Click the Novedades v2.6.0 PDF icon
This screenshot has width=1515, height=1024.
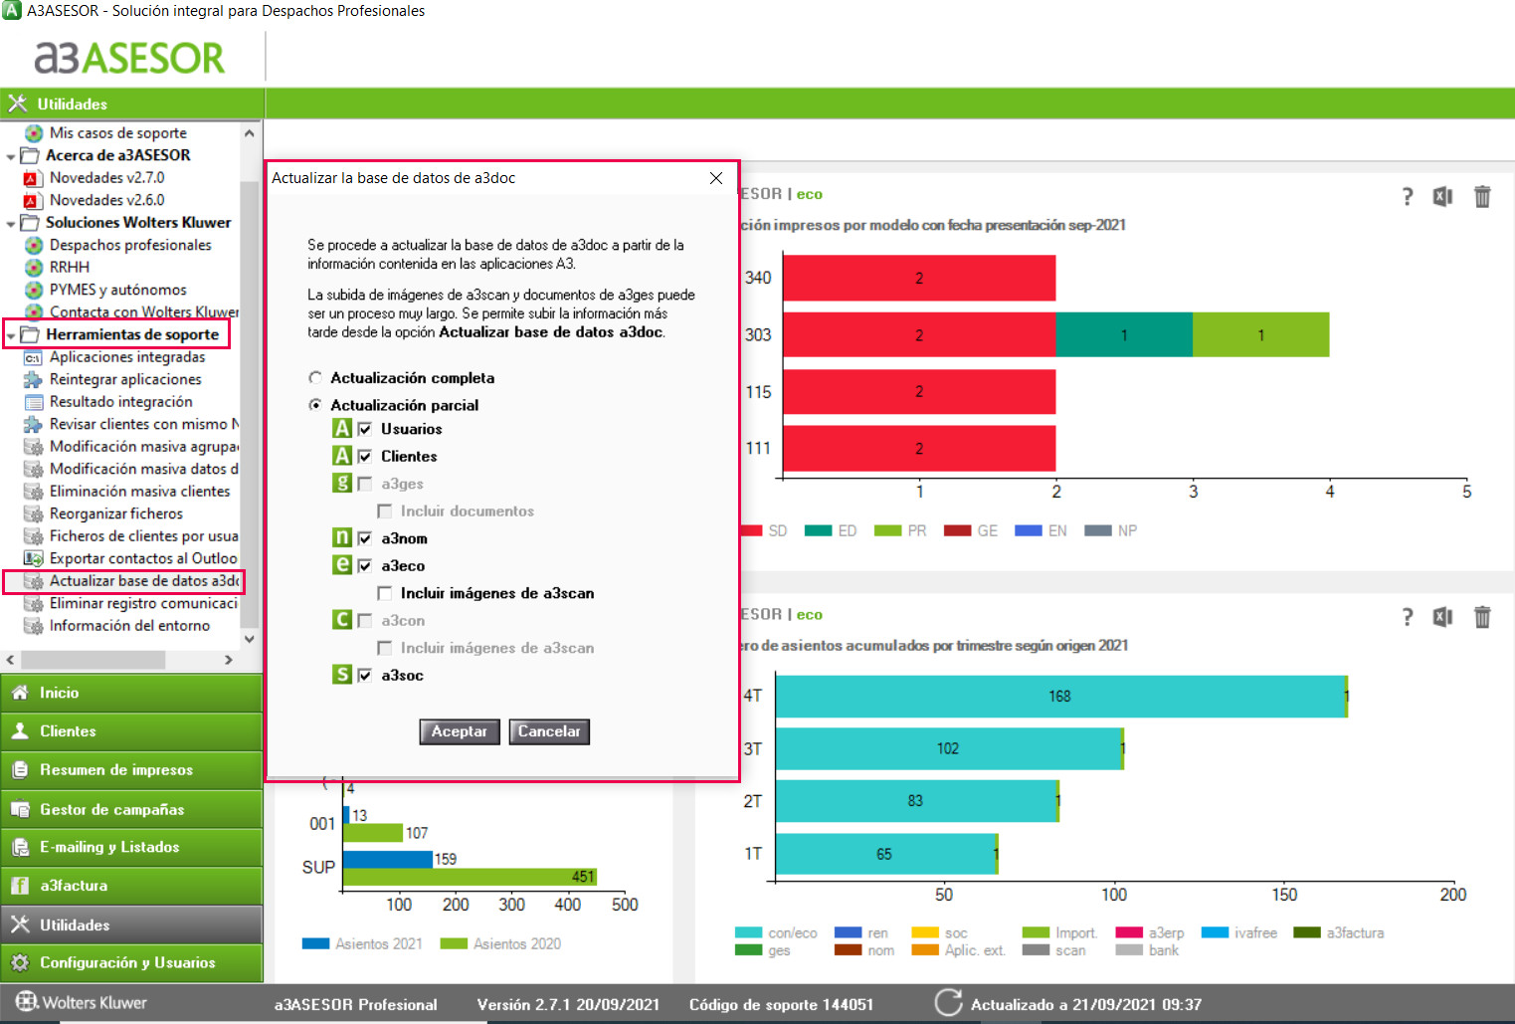tap(33, 201)
